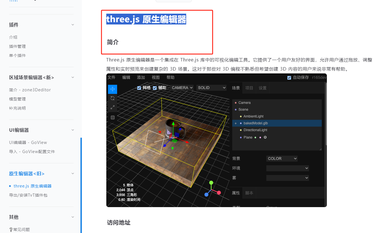
Task: Click the three.js 原生编辑器 page title
Action: point(146,19)
